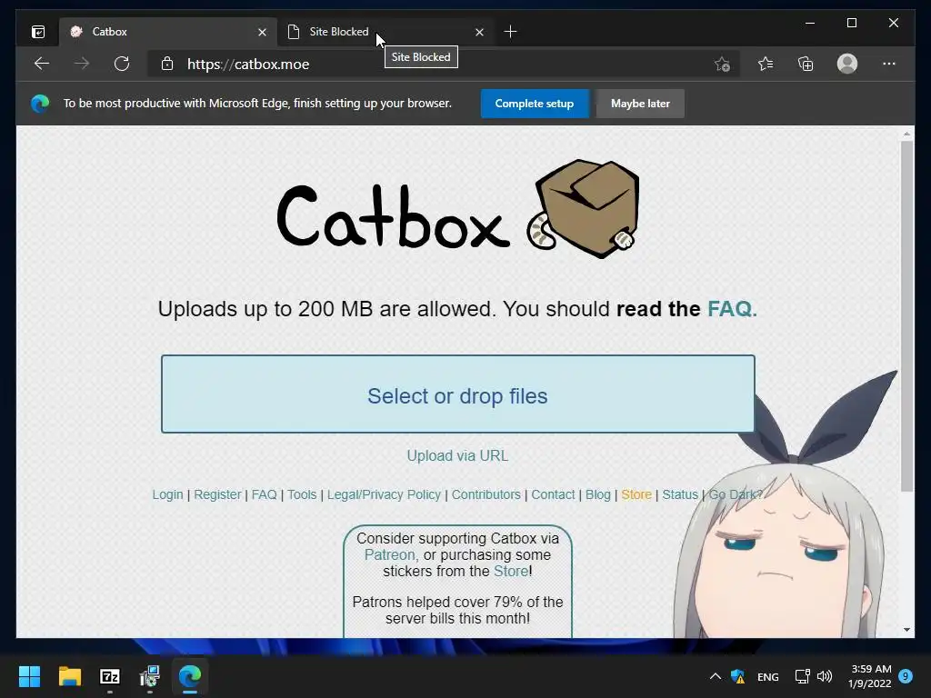Image resolution: width=931 pixels, height=698 pixels.
Task: Open 7-Zip from the taskbar
Action: (110, 676)
